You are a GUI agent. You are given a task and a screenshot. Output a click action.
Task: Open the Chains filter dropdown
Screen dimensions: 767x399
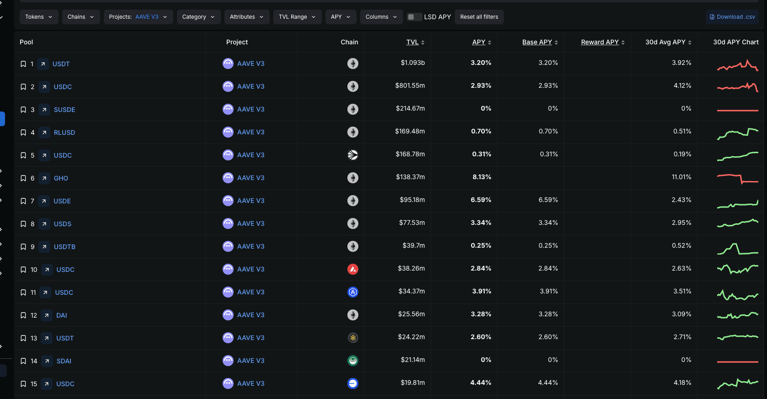point(81,17)
